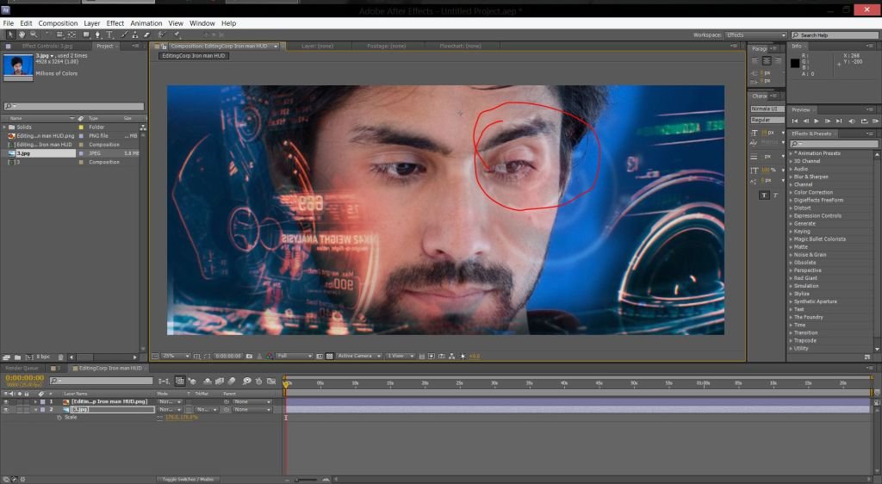
Task: Toggle transparency grid in viewer
Action: pos(330,356)
